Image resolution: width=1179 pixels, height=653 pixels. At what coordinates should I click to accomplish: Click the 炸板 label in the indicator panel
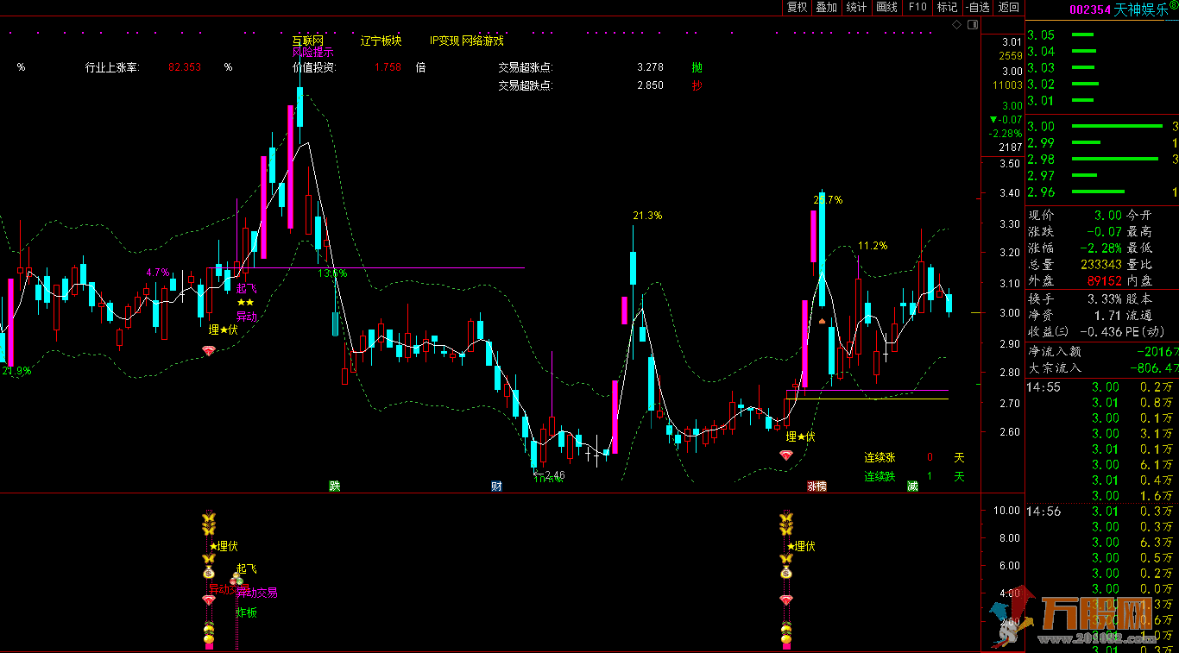pos(247,612)
